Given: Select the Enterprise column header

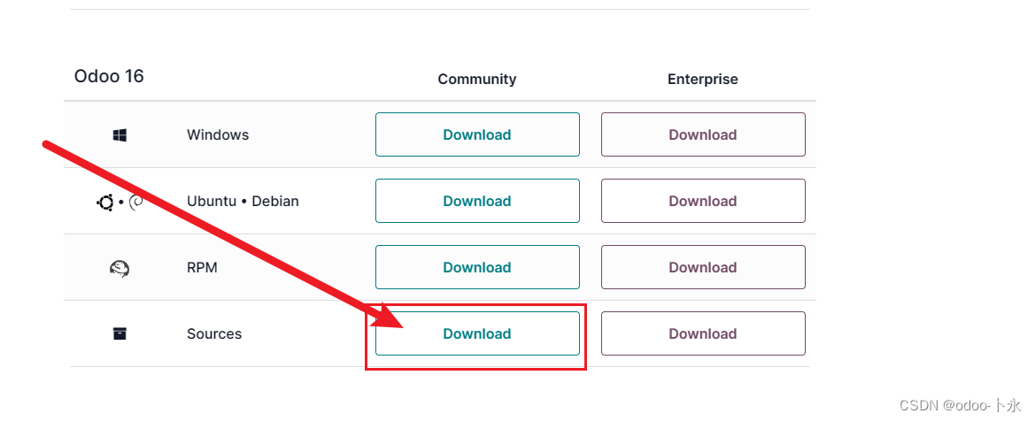Looking at the screenshot, I should [703, 80].
